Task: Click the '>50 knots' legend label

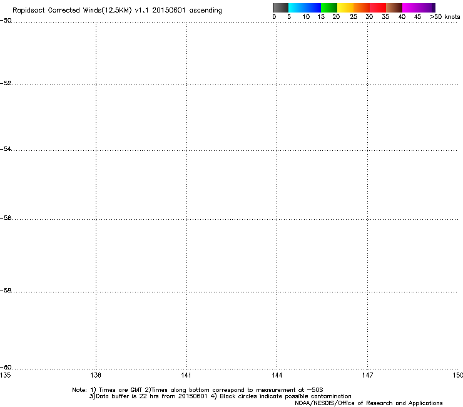Action: pos(445,17)
